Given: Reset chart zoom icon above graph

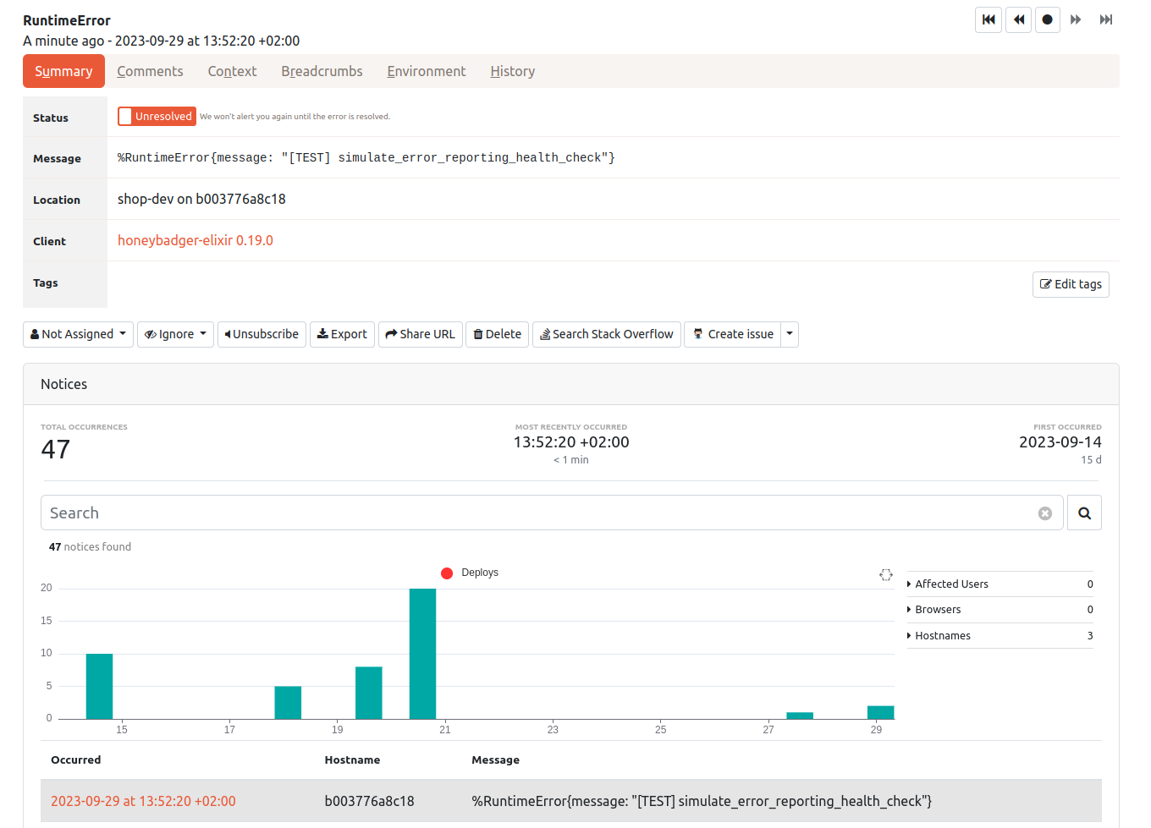Looking at the screenshot, I should coord(885,575).
